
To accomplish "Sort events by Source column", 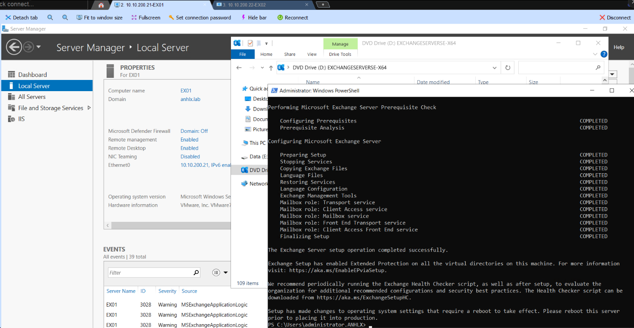I will coord(189,291).
